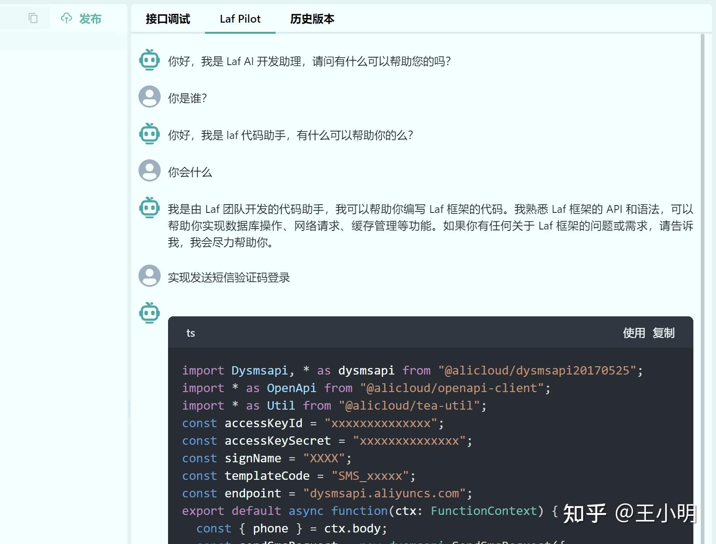Click the robot avatar beside 我是 laf 代码助手 message
Image resolution: width=716 pixels, height=544 pixels.
(149, 134)
